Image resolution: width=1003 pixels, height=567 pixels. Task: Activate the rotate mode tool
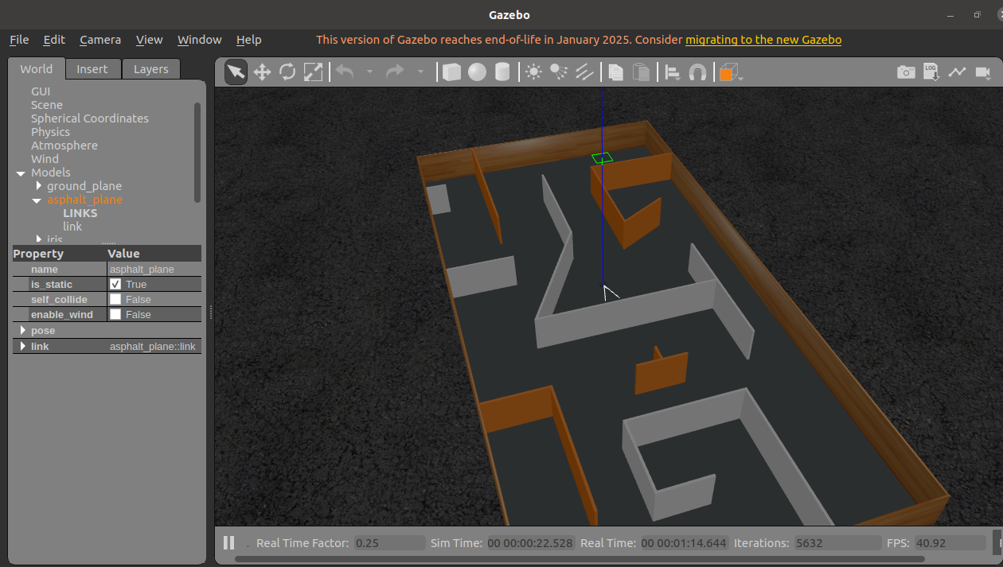pyautogui.click(x=287, y=72)
